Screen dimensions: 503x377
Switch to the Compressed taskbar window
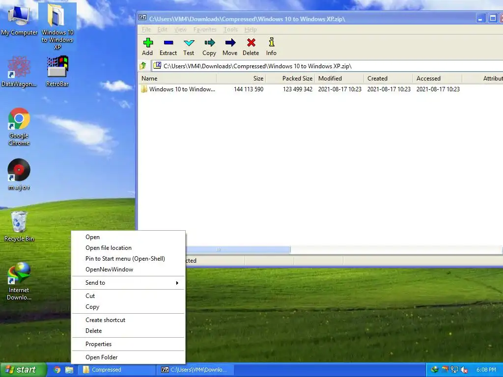[x=118, y=370]
